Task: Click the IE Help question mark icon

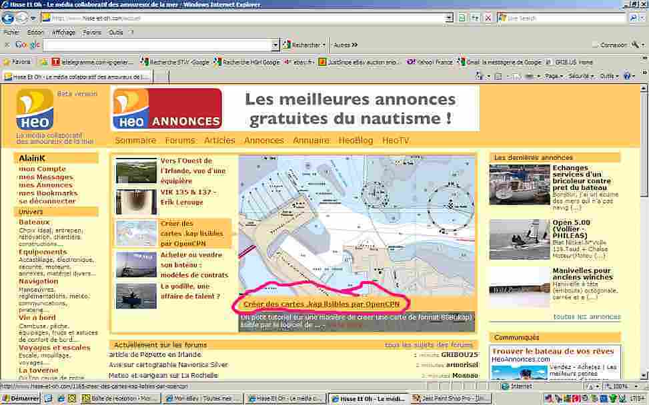Action: tap(627, 76)
